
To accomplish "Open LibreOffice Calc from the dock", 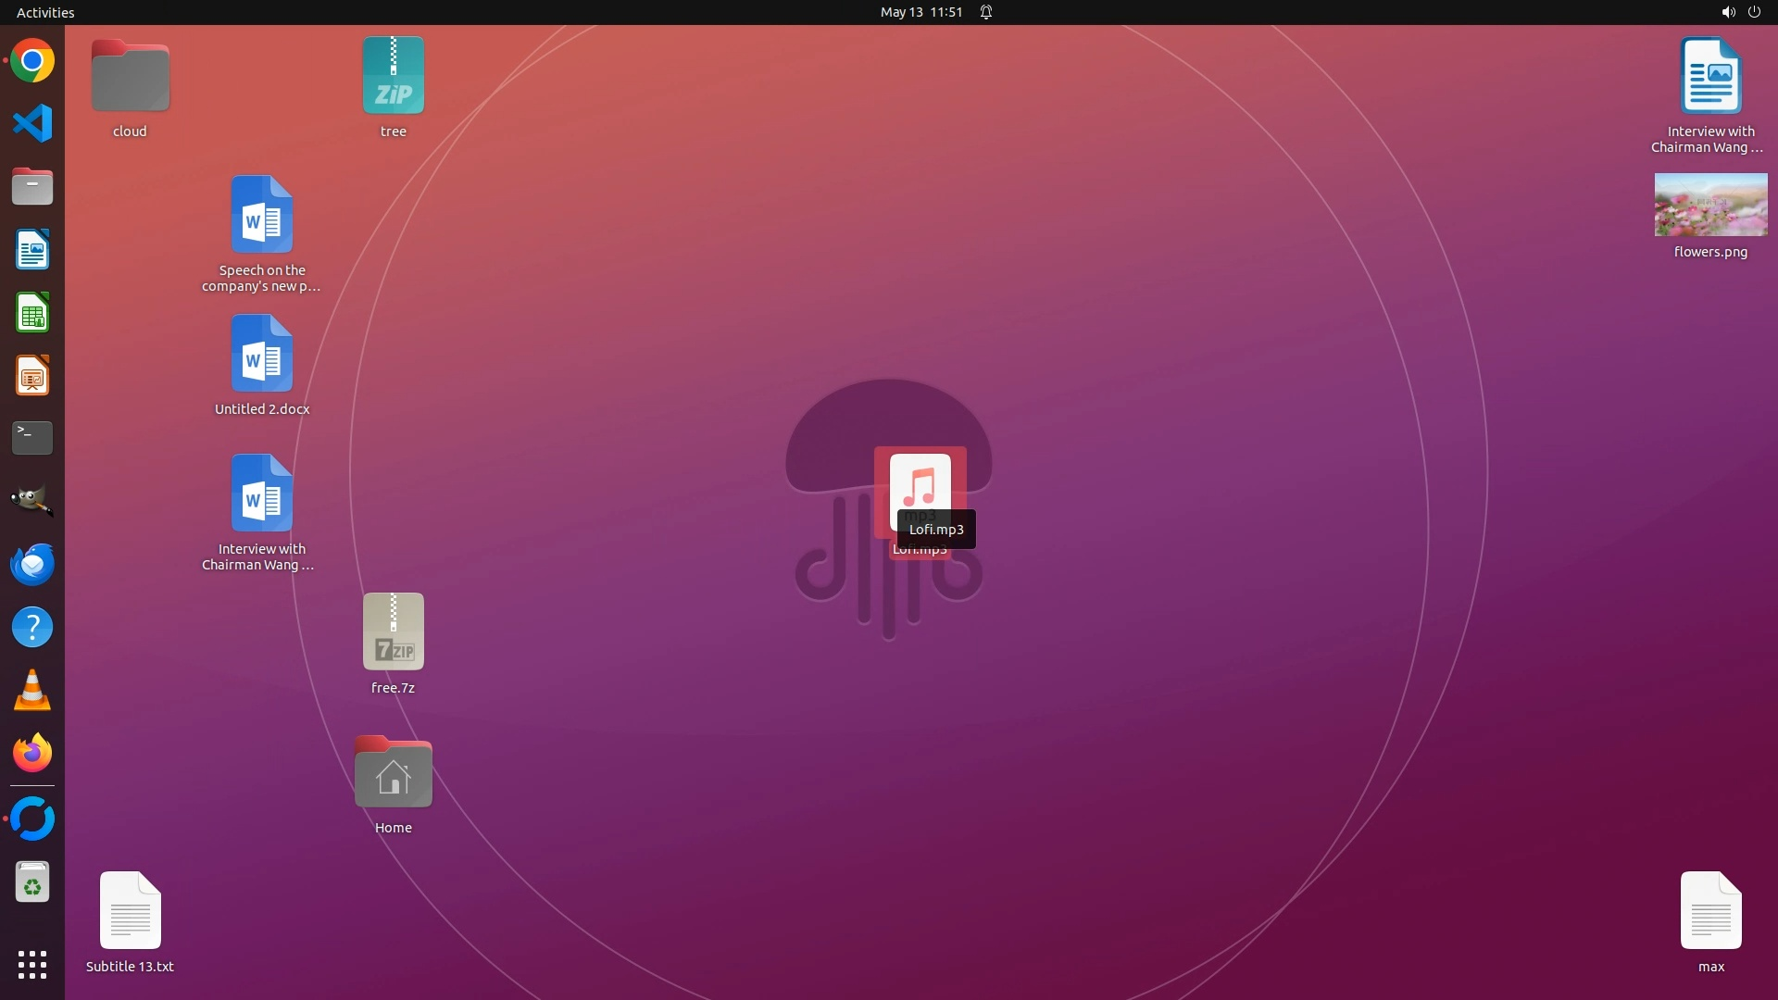I will click(x=32, y=313).
